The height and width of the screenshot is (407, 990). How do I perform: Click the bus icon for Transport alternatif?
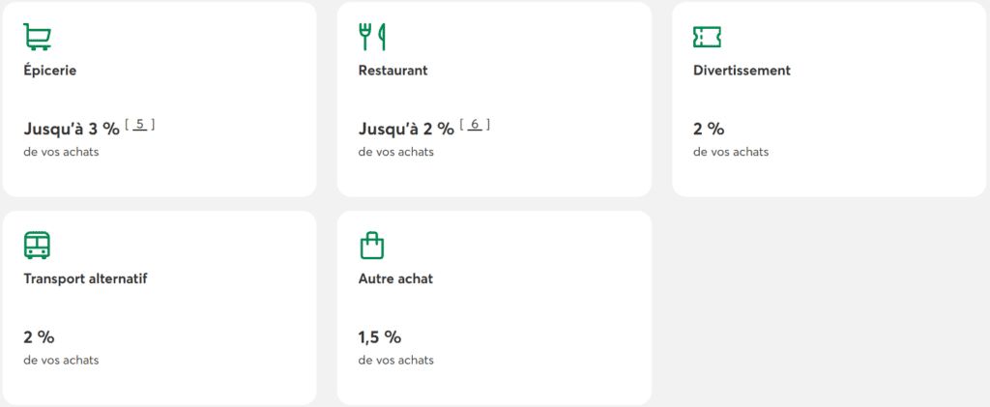point(38,246)
